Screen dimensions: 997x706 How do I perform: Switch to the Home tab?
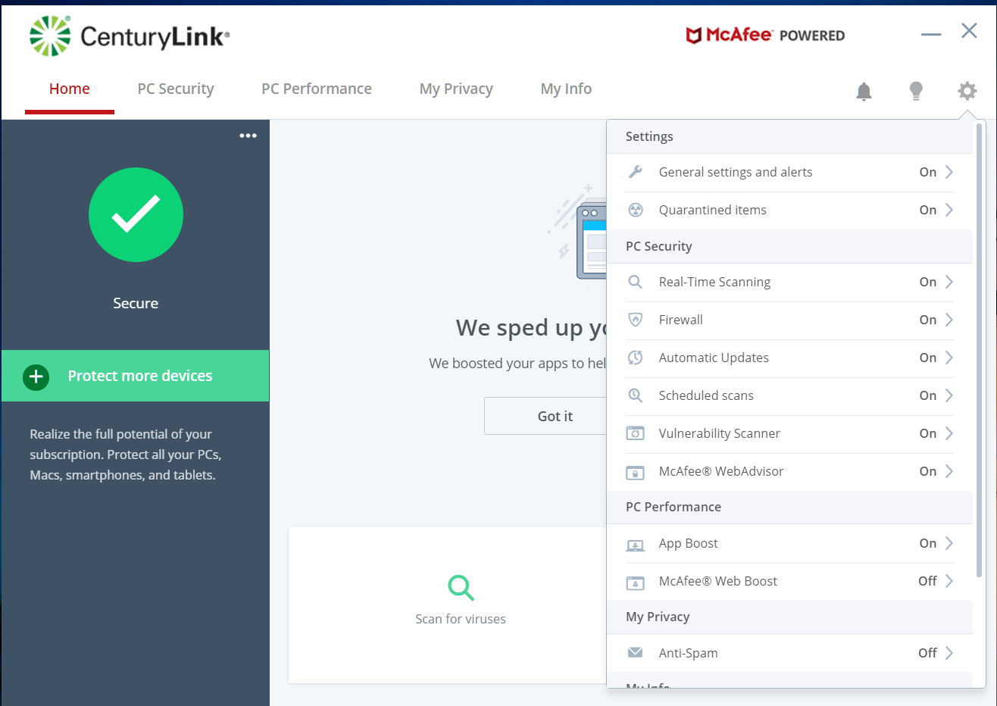click(x=70, y=89)
